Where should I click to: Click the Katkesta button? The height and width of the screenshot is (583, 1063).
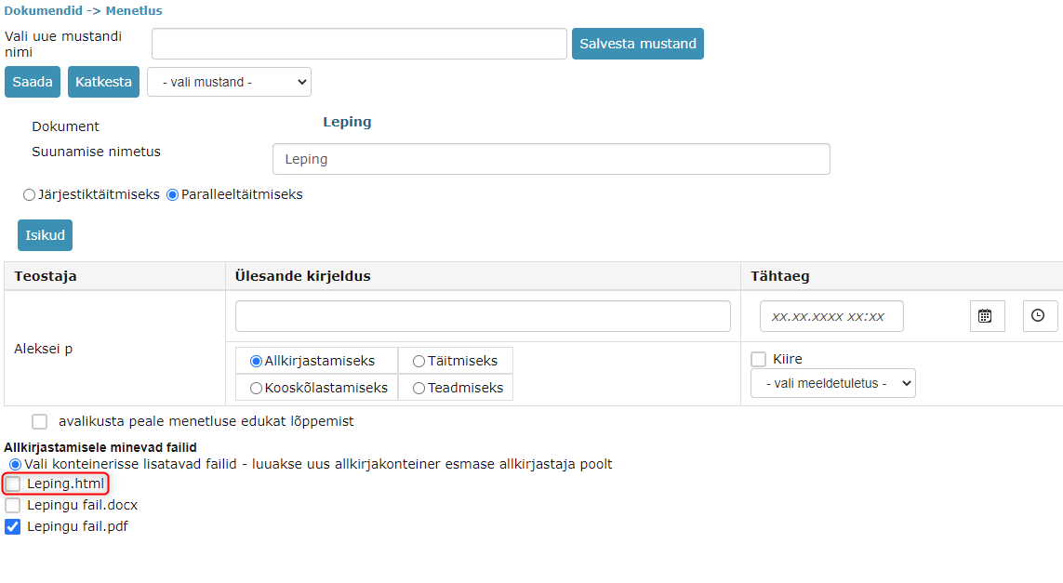pos(104,82)
